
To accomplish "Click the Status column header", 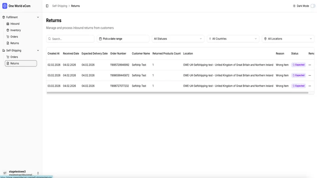I will tap(295, 53).
